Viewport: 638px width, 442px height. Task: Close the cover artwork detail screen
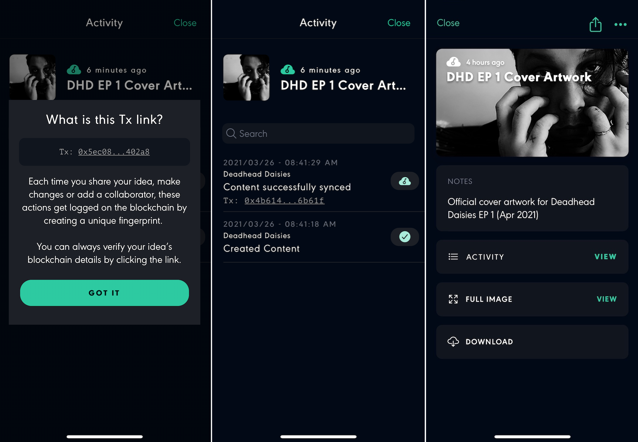(448, 23)
